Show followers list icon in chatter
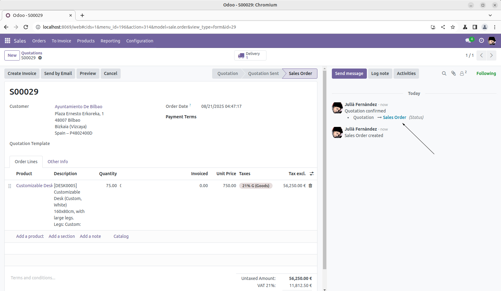This screenshot has height=291, width=501. (x=463, y=73)
